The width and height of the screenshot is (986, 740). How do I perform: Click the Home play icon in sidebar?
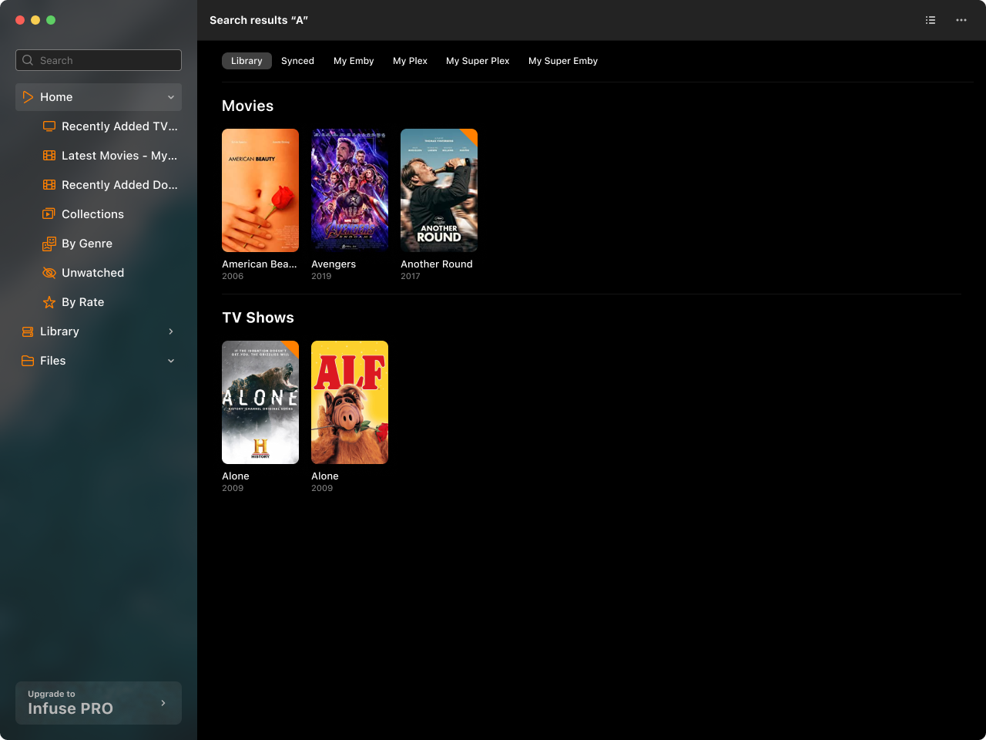pos(28,97)
